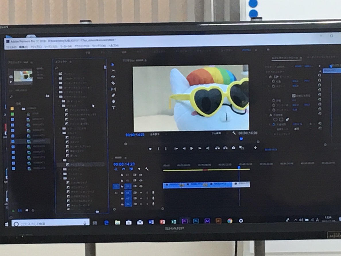Viewport: 341px width, 256px height.
Task: Open Program monitor wrench settings
Action: click(234, 133)
